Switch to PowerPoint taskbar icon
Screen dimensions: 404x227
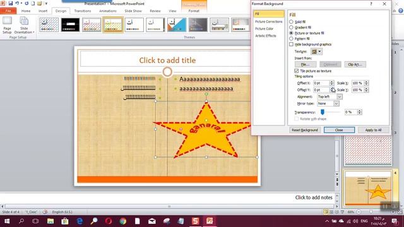[x=210, y=221]
